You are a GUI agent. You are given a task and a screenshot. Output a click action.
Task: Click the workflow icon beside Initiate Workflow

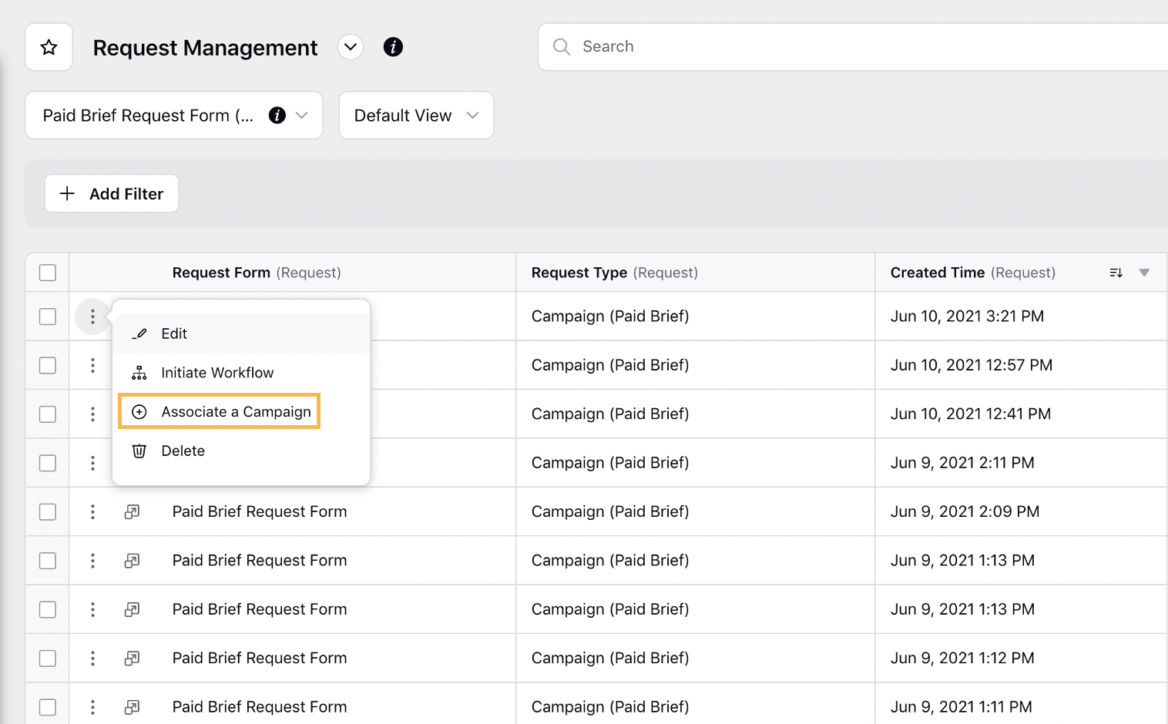point(139,373)
